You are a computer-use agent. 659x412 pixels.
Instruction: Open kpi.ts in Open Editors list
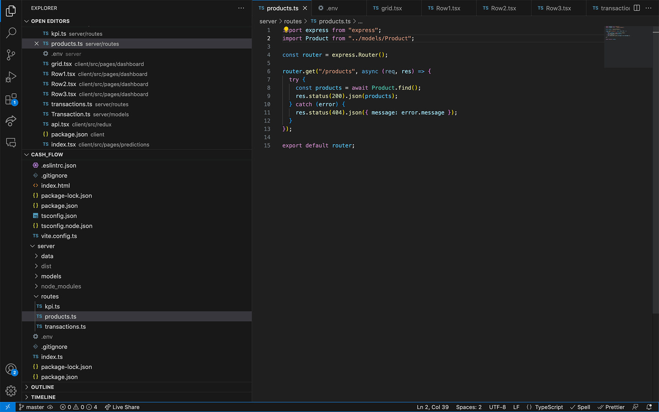137,34
